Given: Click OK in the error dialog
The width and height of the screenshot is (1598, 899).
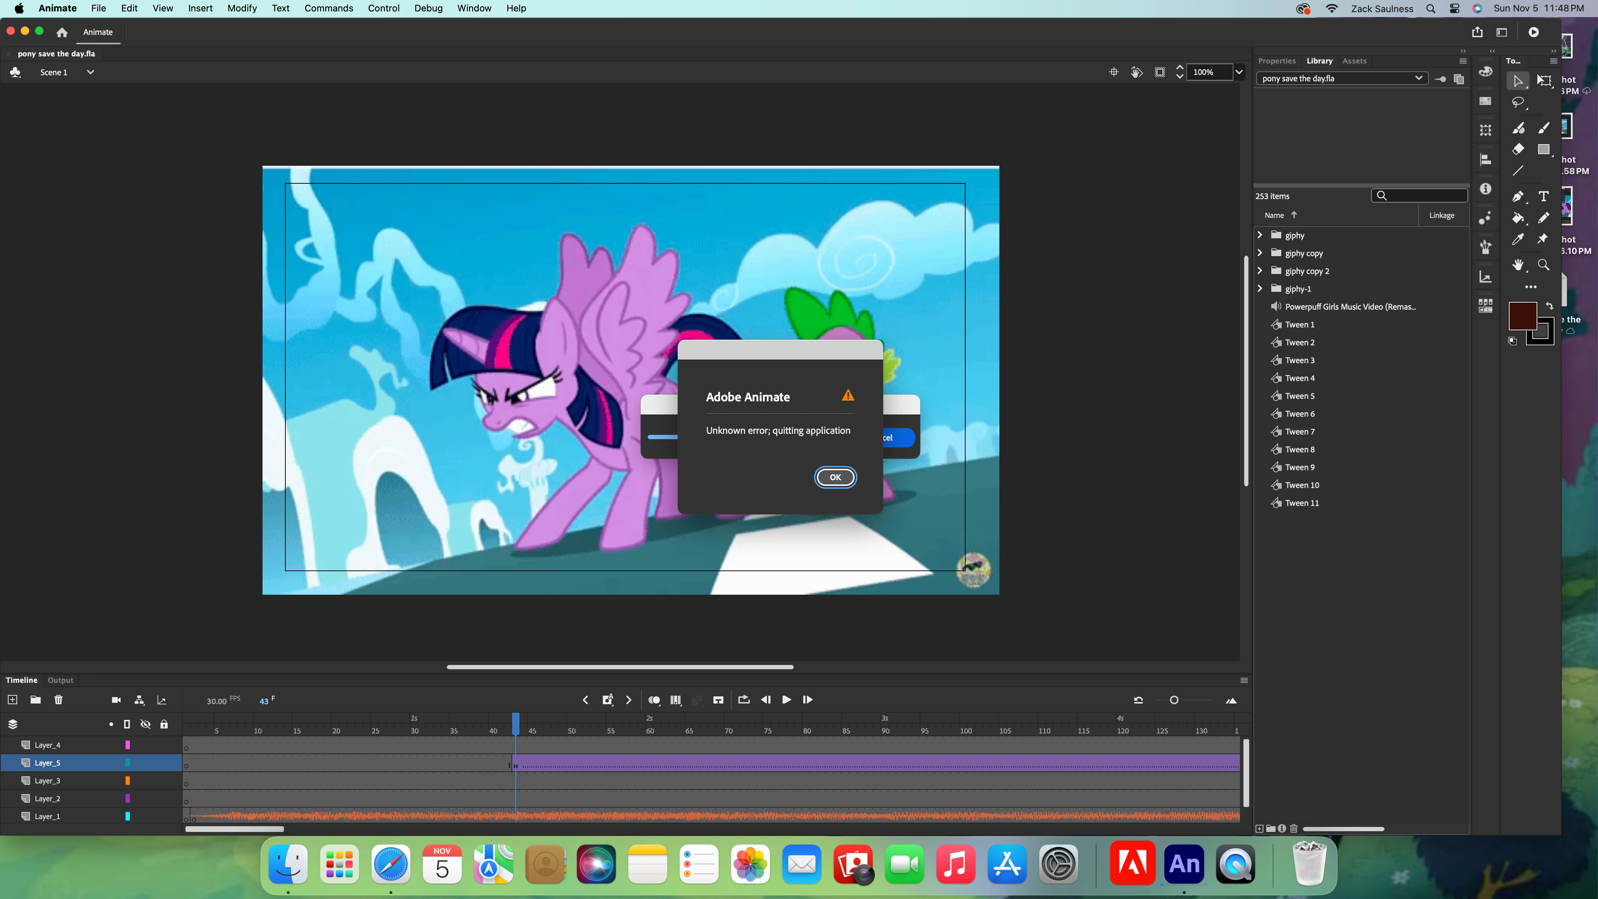Looking at the screenshot, I should (x=835, y=477).
